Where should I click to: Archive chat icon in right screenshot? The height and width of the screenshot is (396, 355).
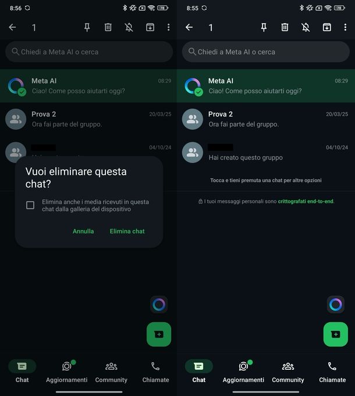pyautogui.click(x=327, y=27)
